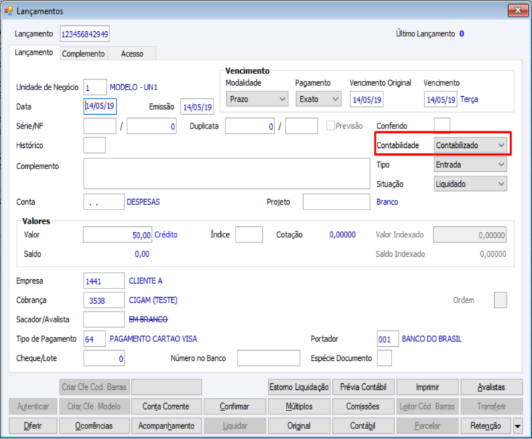Focus the Cheque/Lote field
This screenshot has width=532, height=439.
click(104, 358)
